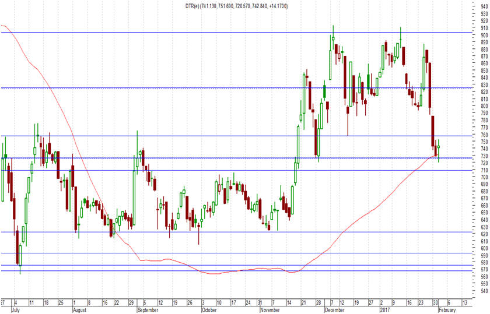490x314 pixels.
Task: Click the July month label
Action: pos(16,310)
